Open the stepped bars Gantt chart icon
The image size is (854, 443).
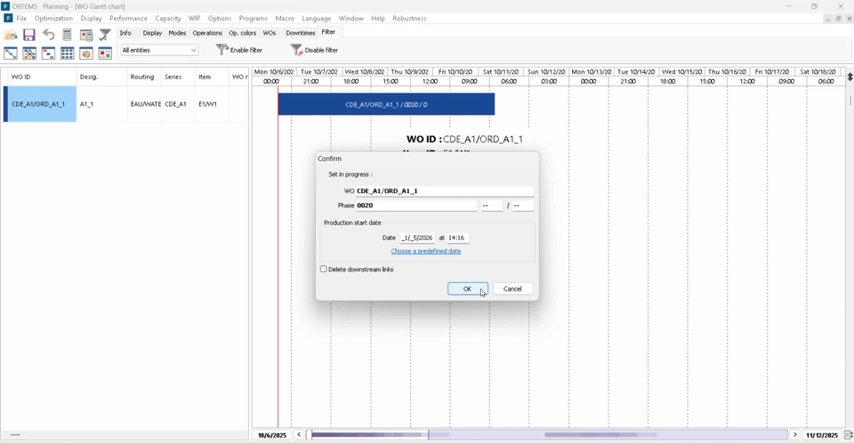48,53
